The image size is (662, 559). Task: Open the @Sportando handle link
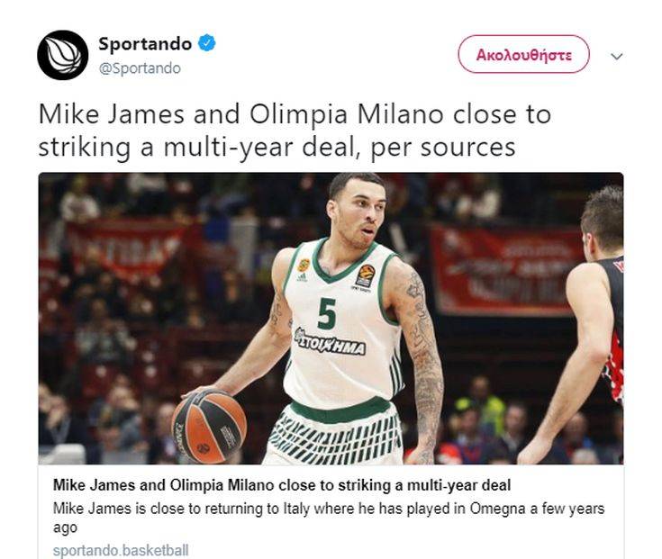(x=140, y=68)
